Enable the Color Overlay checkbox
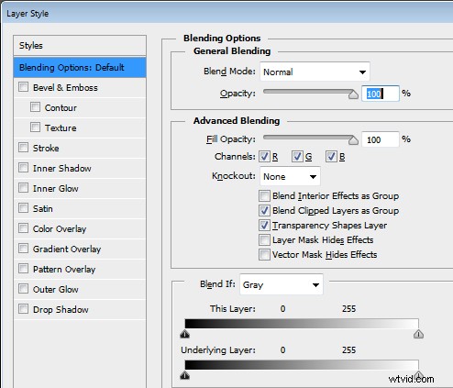The width and height of the screenshot is (453, 388). pos(23,228)
